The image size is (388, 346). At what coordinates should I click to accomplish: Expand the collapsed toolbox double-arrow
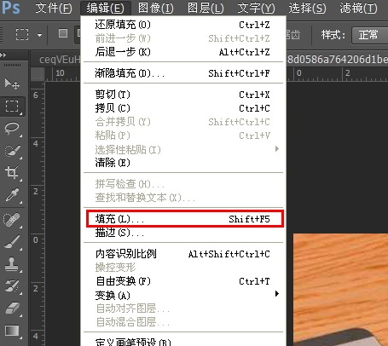(x=3, y=55)
